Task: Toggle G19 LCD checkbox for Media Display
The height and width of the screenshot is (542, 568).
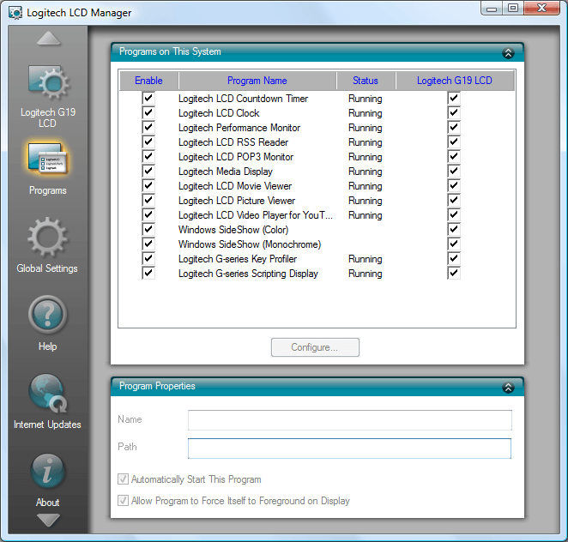Action: [454, 171]
